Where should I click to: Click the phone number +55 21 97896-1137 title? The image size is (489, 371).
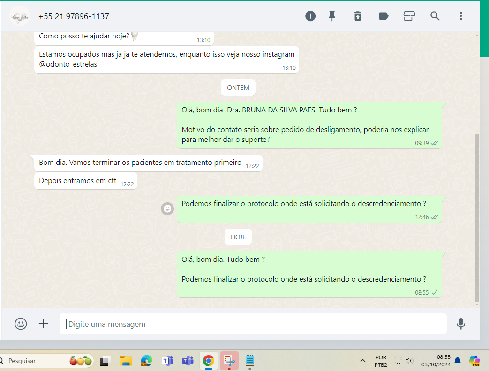click(74, 16)
